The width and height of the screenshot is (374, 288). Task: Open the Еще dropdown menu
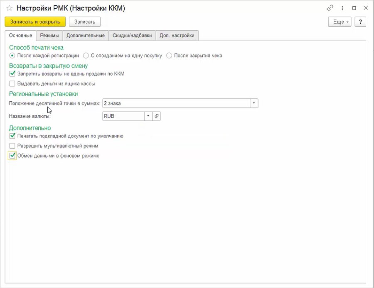(340, 22)
